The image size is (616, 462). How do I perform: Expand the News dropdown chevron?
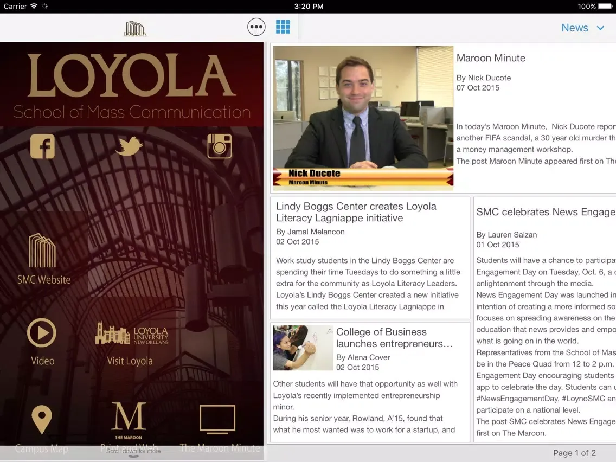pos(600,28)
